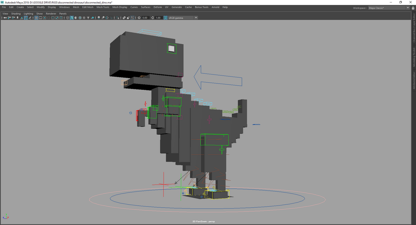416x225 pixels.
Task: Select the green eye control on dinosaur head
Action: coord(172,48)
